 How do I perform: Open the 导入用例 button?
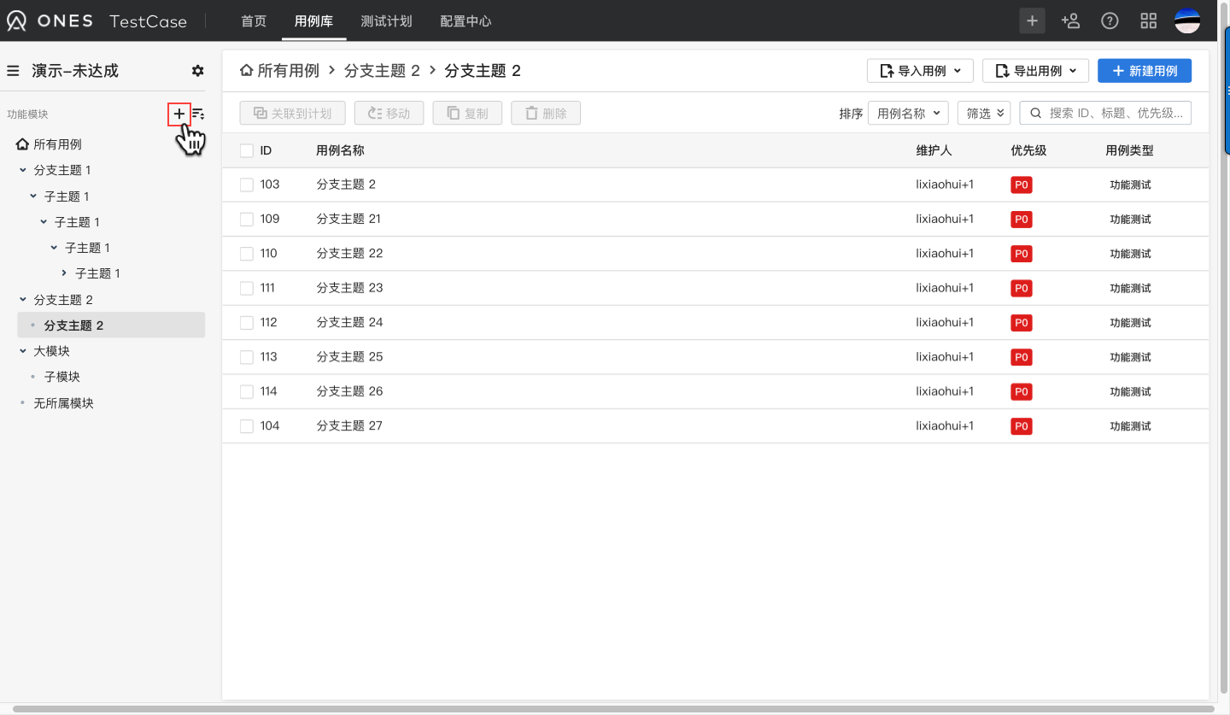tap(920, 71)
